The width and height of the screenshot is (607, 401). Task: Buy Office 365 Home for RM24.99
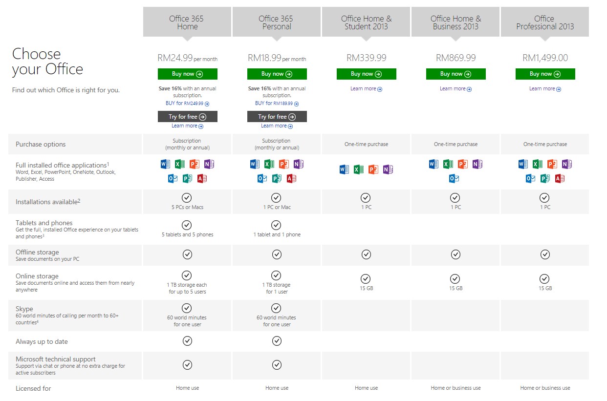(x=188, y=74)
